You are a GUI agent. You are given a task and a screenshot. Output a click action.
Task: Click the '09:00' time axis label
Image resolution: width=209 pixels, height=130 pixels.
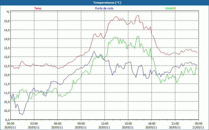click(x=81, y=124)
